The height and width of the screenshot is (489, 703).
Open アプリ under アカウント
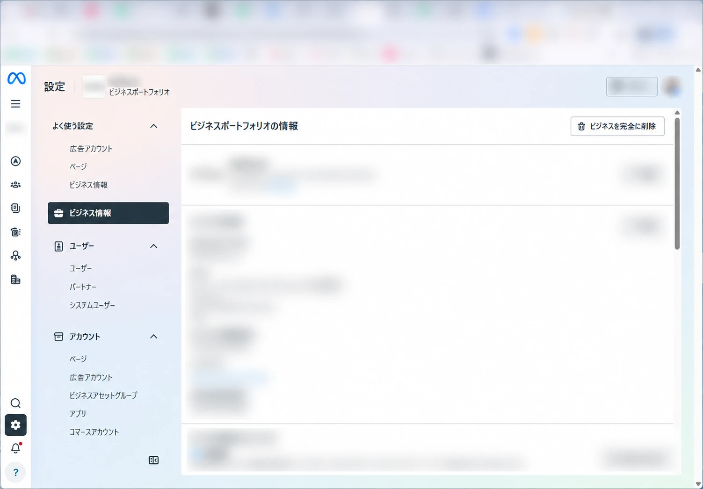(x=78, y=414)
